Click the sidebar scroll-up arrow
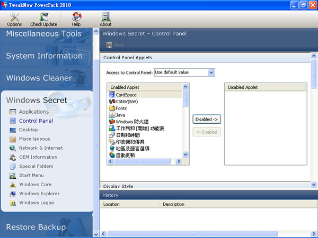The width and height of the screenshot is (318, 238). [x=96, y=31]
